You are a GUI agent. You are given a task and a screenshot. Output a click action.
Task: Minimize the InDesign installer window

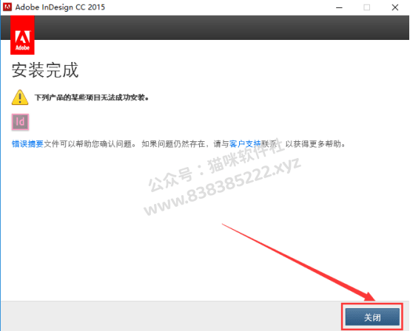(x=339, y=7)
